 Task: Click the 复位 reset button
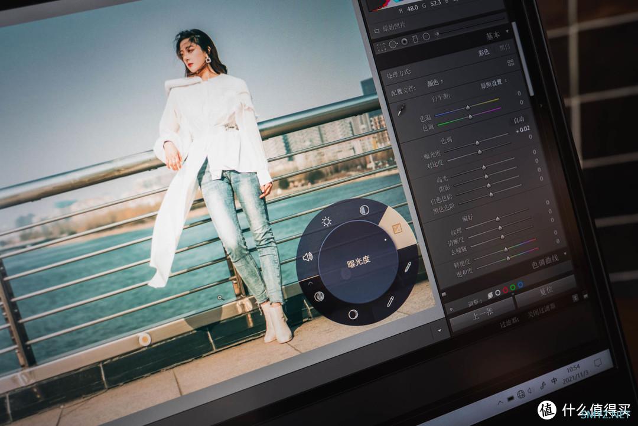(546, 290)
